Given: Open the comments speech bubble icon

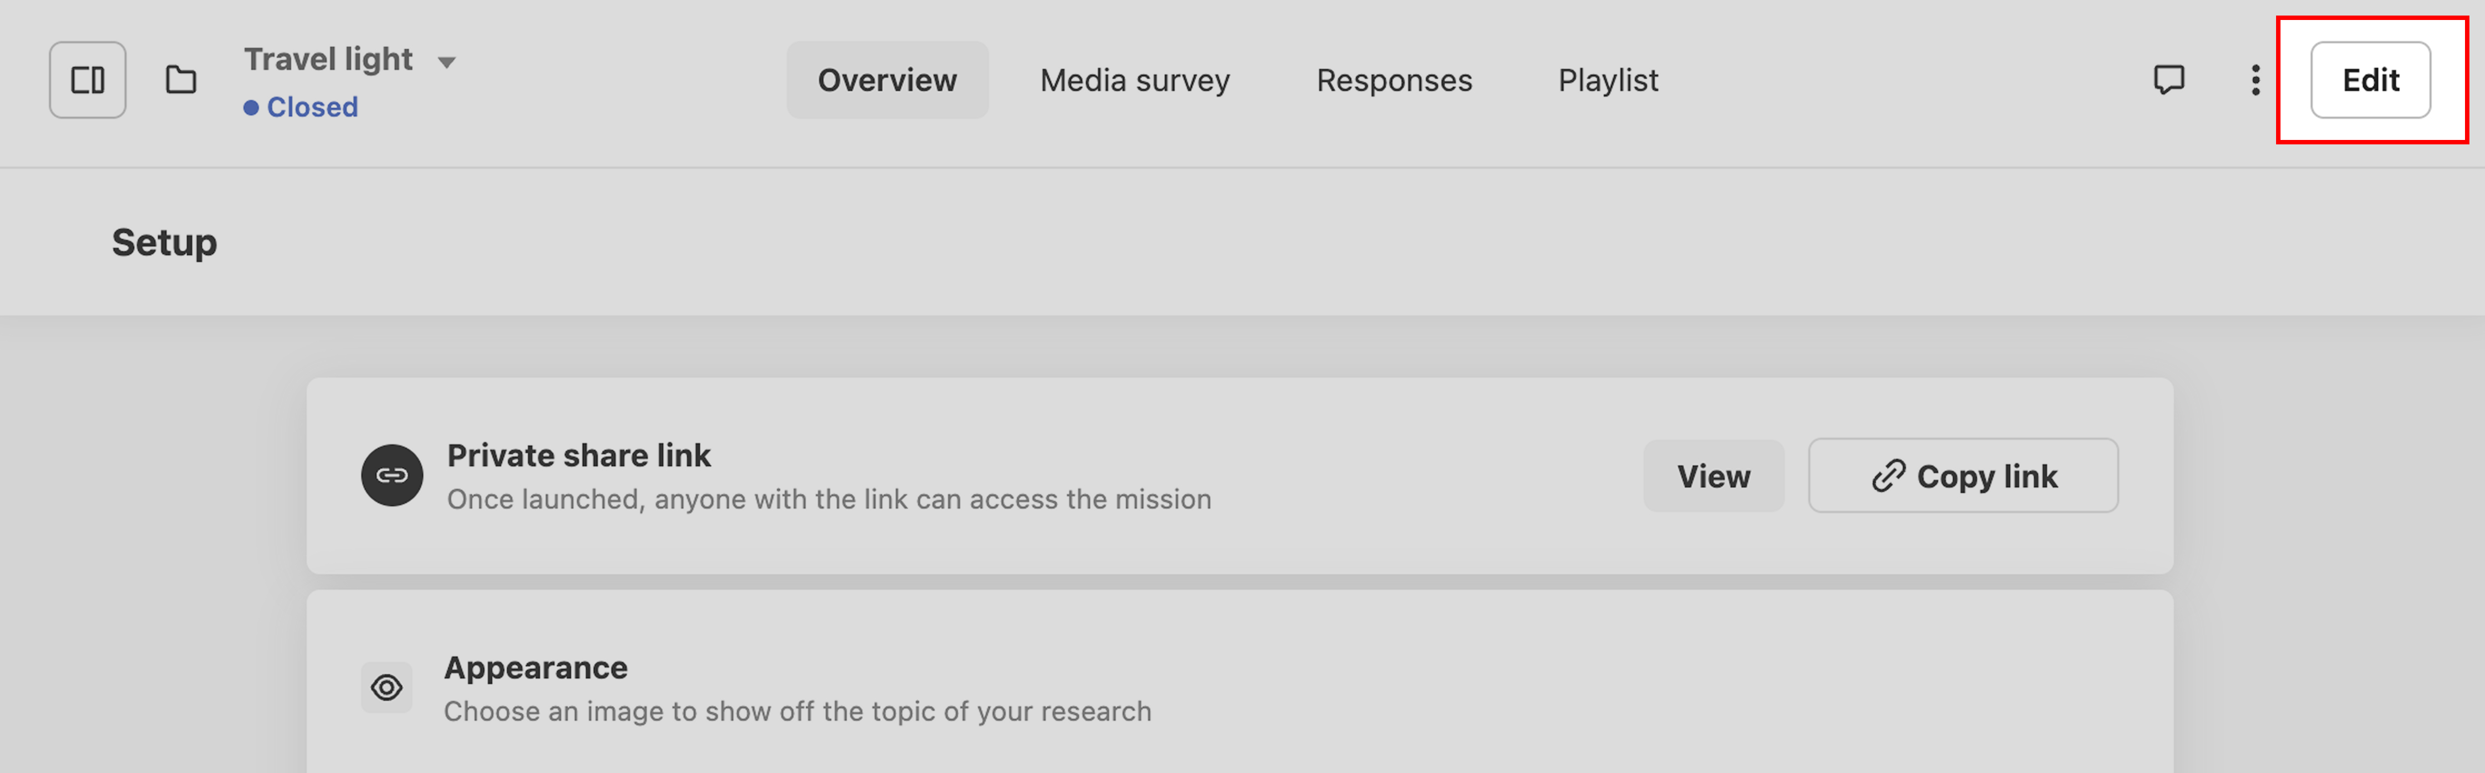Looking at the screenshot, I should click(2169, 80).
